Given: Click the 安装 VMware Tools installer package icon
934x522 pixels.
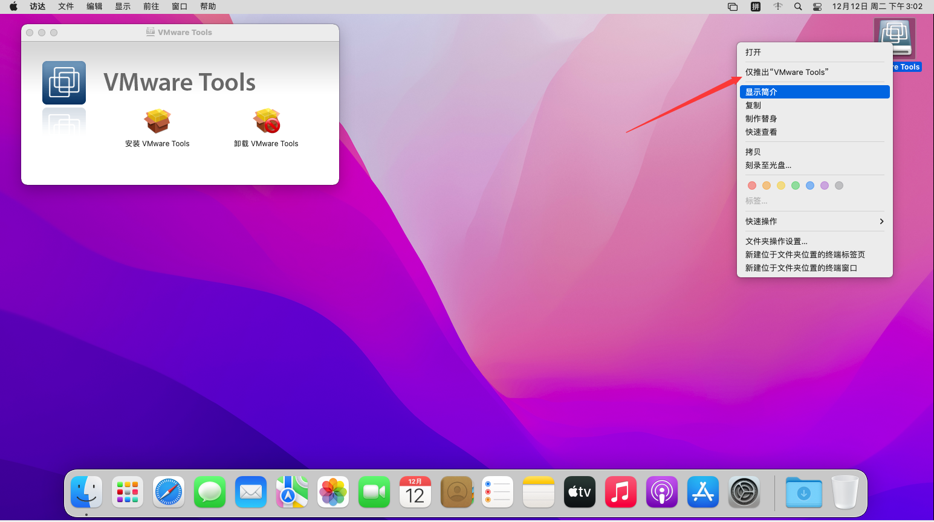Looking at the screenshot, I should click(x=157, y=121).
